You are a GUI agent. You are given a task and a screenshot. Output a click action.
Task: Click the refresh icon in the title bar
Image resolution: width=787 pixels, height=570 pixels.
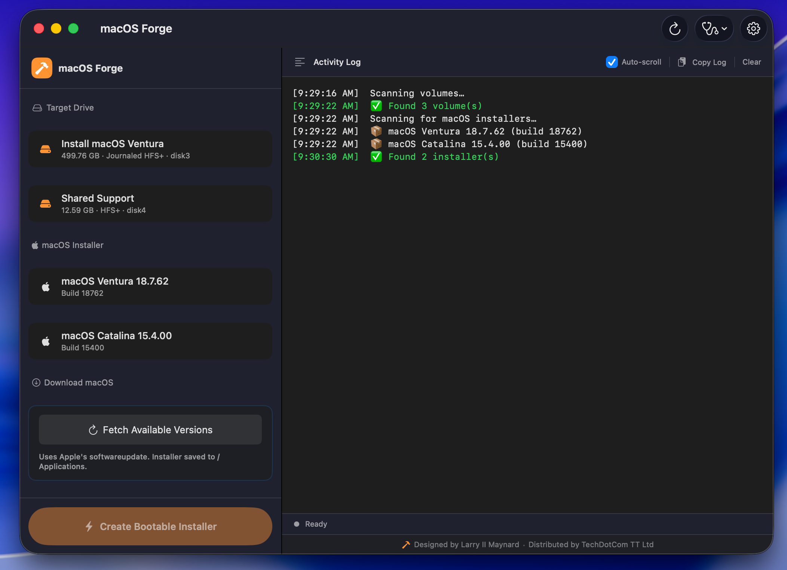tap(674, 29)
